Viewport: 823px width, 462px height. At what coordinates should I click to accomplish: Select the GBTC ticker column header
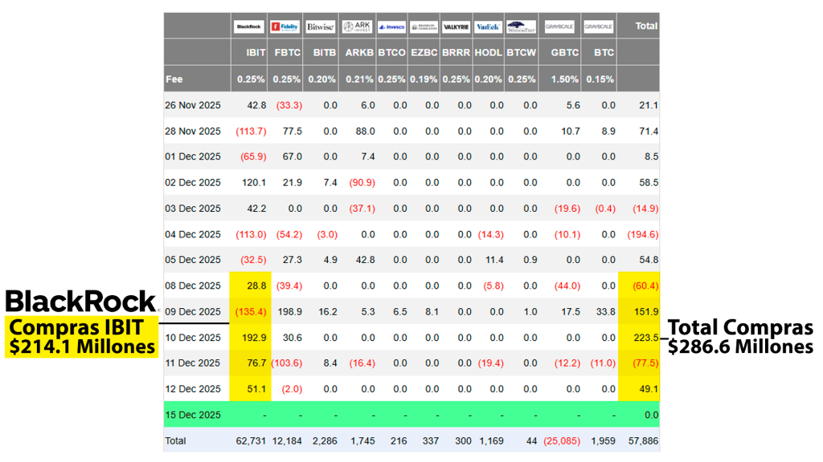(566, 53)
